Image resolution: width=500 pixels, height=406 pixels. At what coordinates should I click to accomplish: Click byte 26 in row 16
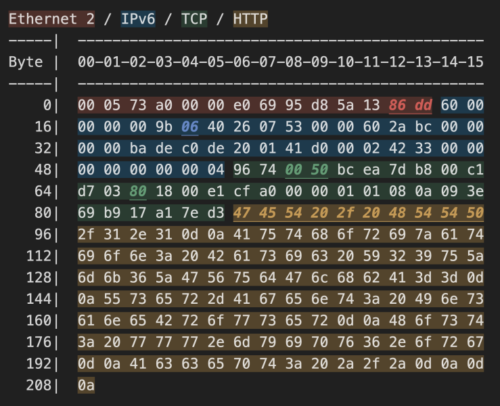[242, 127]
